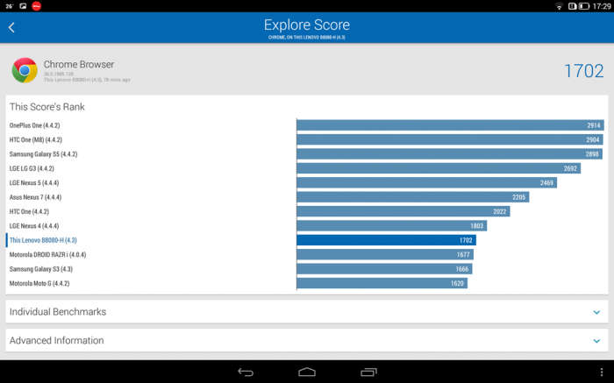The image size is (614, 383).
Task: Expand the Advanced Information chevron
Action: click(x=596, y=341)
